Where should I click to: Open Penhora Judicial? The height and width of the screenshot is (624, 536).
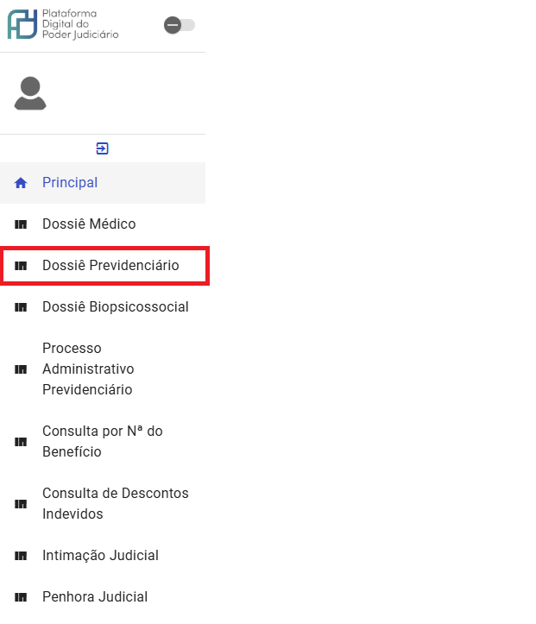click(103, 596)
